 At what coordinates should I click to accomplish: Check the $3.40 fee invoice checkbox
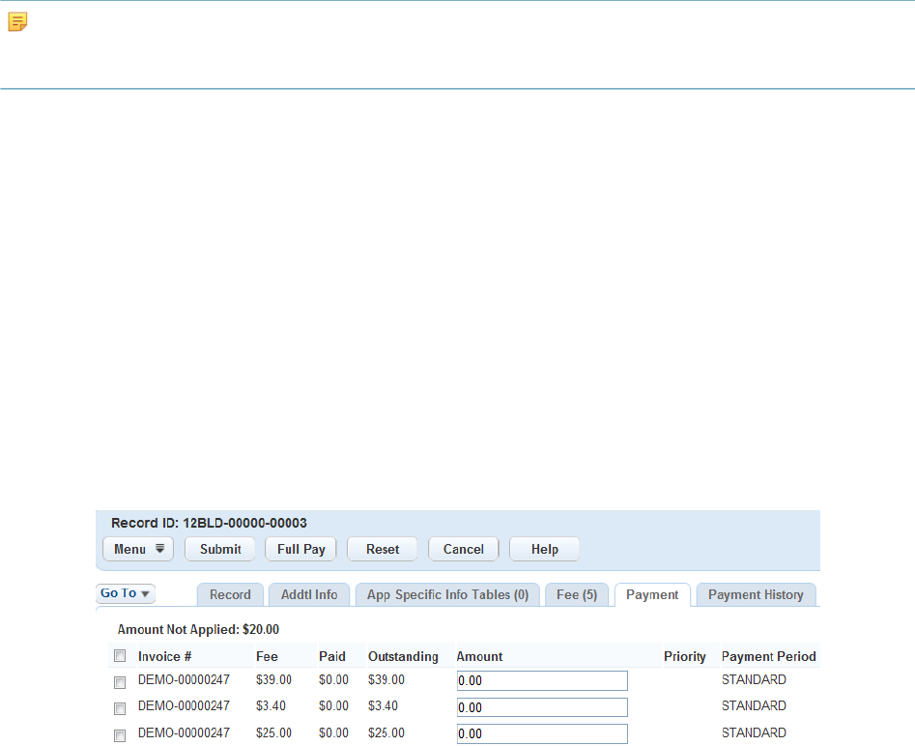point(120,708)
